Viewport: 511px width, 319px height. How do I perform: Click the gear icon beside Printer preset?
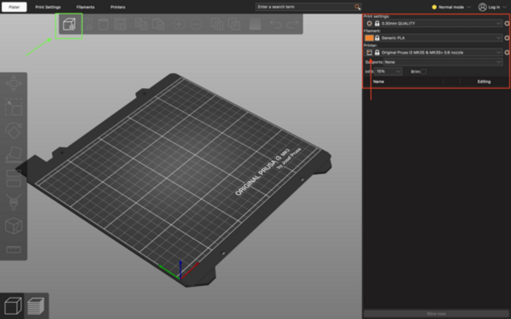point(507,52)
